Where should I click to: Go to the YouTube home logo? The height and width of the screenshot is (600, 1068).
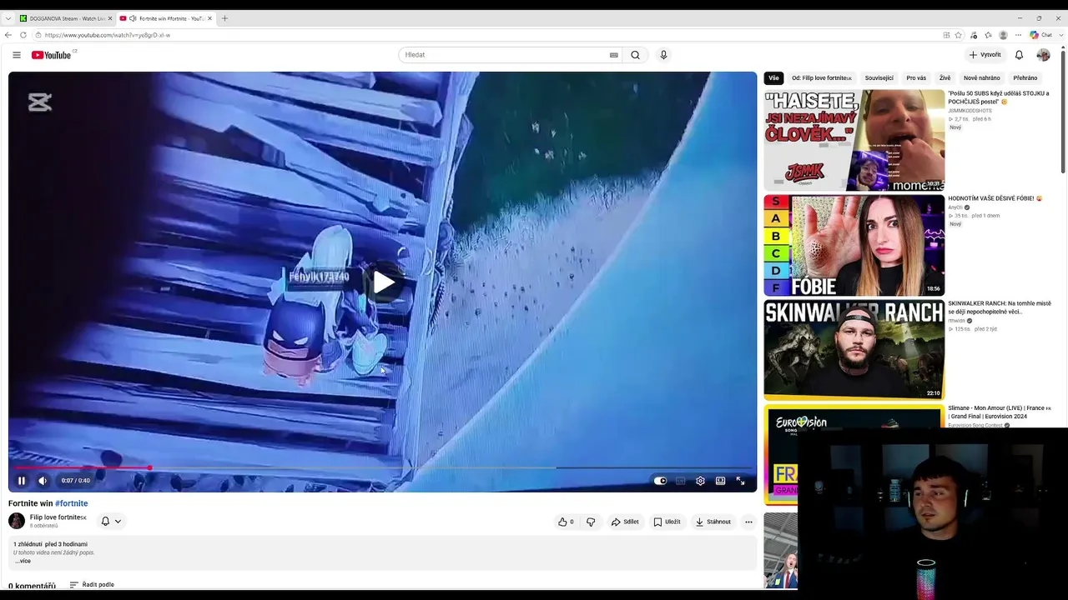coord(52,55)
